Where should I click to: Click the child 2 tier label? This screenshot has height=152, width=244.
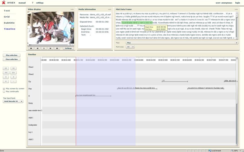pos(31,139)
